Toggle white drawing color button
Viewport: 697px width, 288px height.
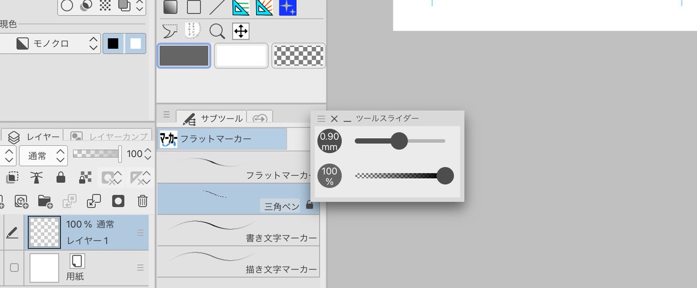pos(135,44)
